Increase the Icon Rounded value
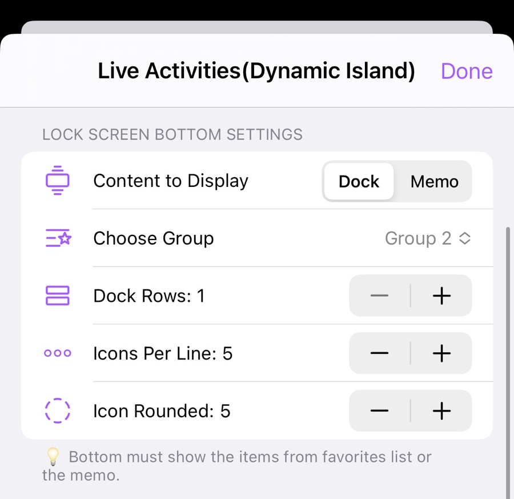The height and width of the screenshot is (499, 514). [441, 411]
